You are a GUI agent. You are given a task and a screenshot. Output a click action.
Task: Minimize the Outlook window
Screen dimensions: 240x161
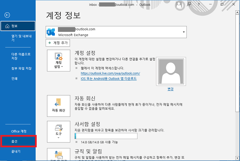pyautogui.click(x=211, y=4)
